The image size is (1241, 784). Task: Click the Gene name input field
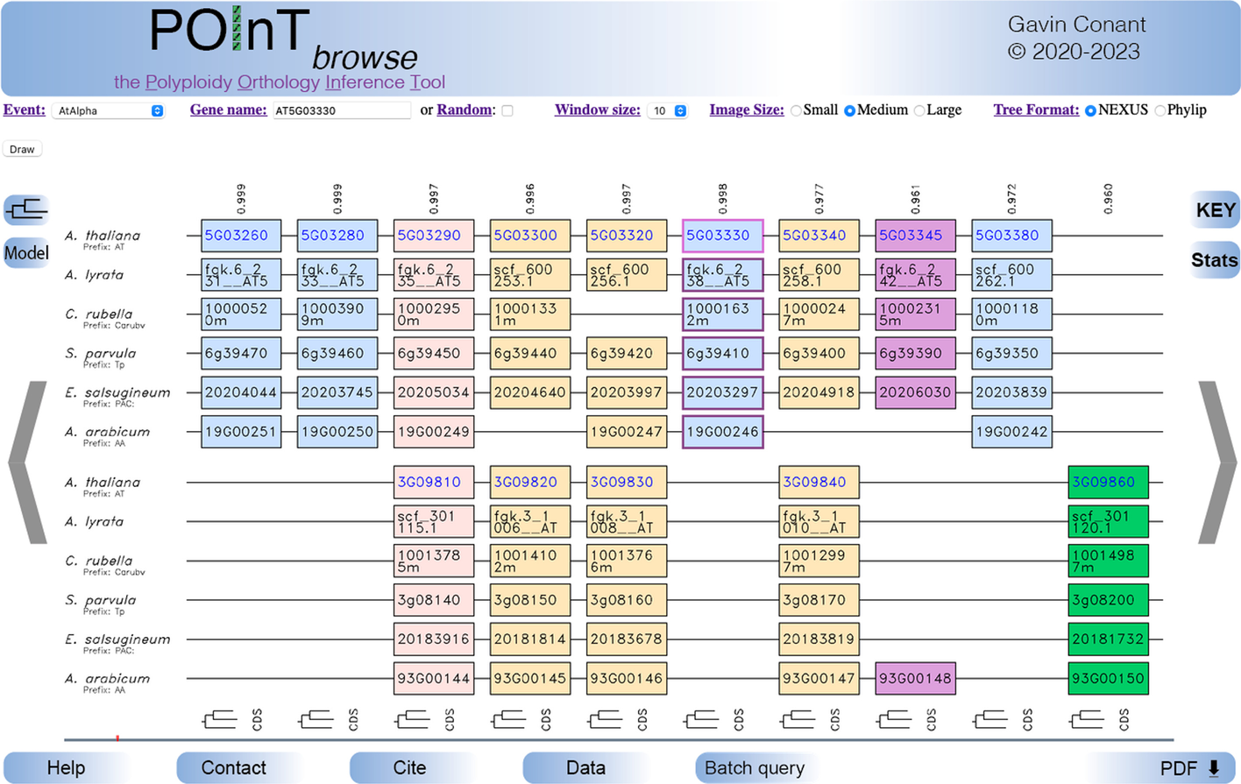(x=341, y=110)
